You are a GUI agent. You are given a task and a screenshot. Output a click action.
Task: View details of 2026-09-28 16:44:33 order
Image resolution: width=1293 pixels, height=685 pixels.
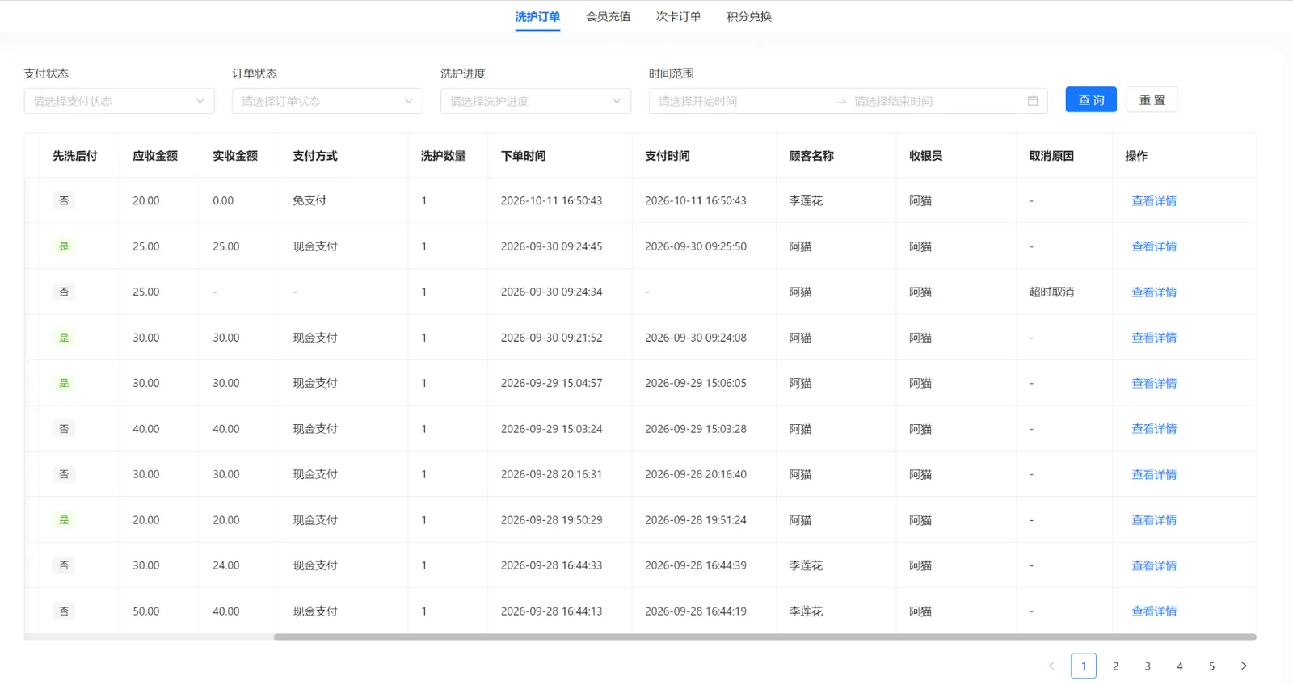point(1154,565)
